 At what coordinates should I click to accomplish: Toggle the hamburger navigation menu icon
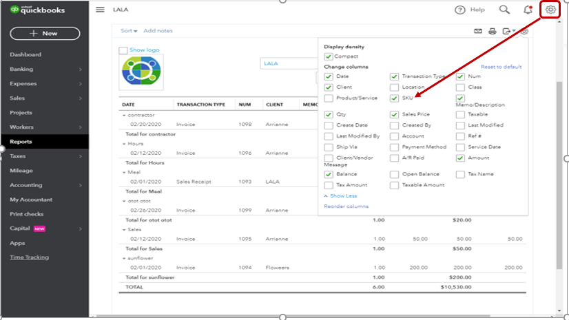click(100, 10)
